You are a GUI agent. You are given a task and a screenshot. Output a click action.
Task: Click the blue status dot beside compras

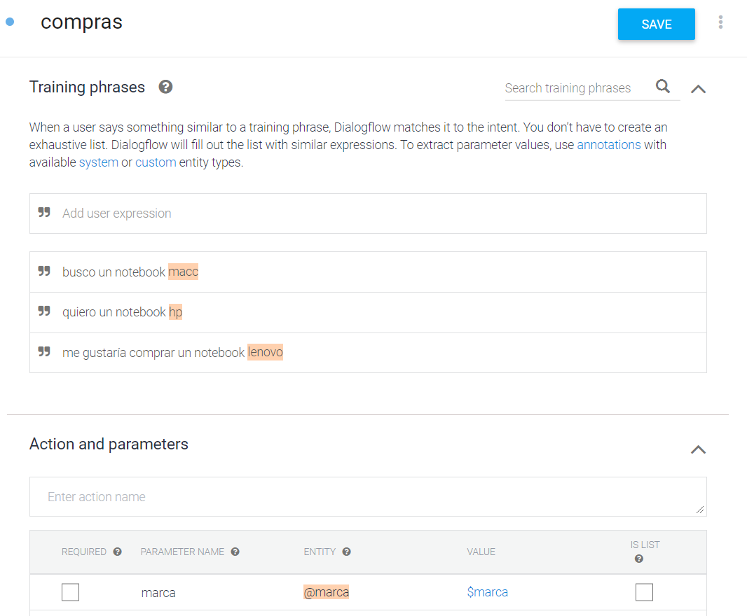point(10,22)
